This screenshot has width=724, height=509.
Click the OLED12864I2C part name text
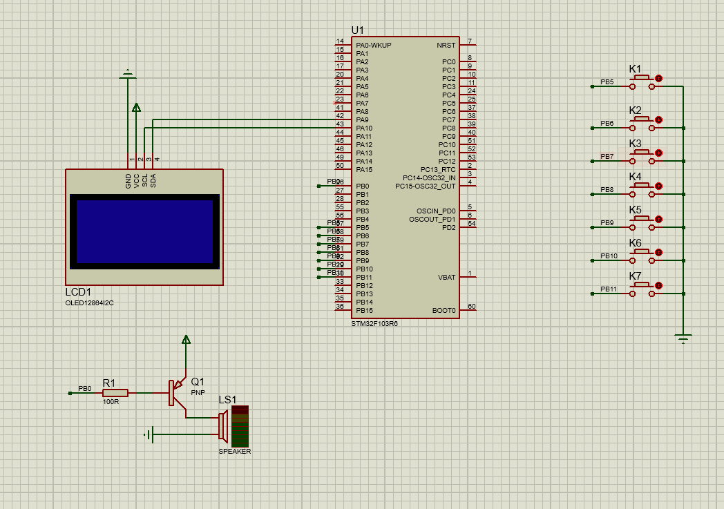(90, 303)
